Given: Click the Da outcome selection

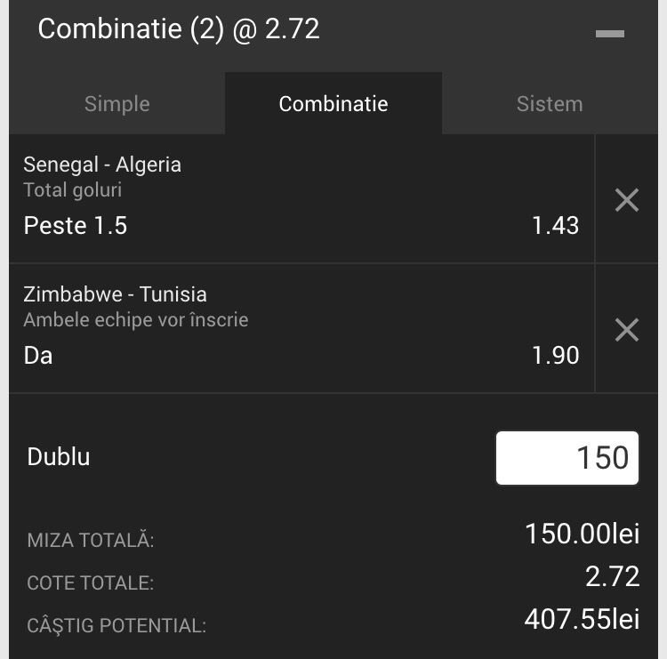Looking at the screenshot, I should tap(38, 355).
